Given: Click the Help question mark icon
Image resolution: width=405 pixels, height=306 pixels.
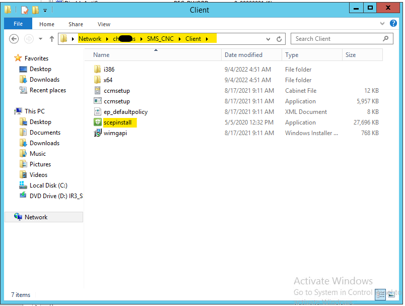Looking at the screenshot, I should click(393, 24).
